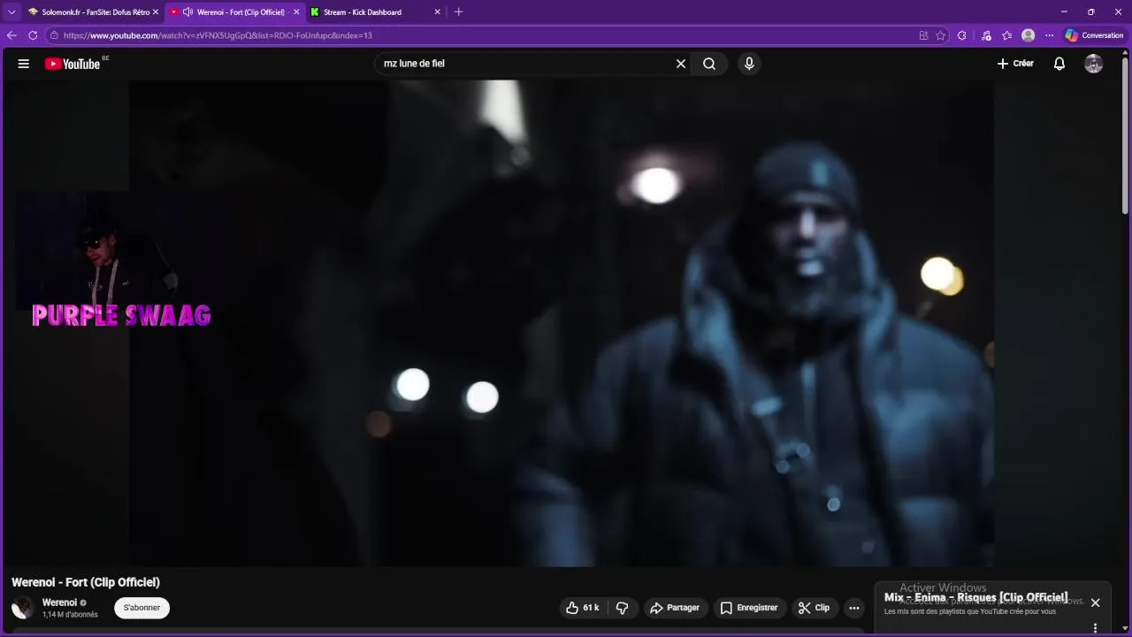Viewport: 1132px width, 637px height.
Task: Open the Favorites list icon
Action: pos(1007,35)
